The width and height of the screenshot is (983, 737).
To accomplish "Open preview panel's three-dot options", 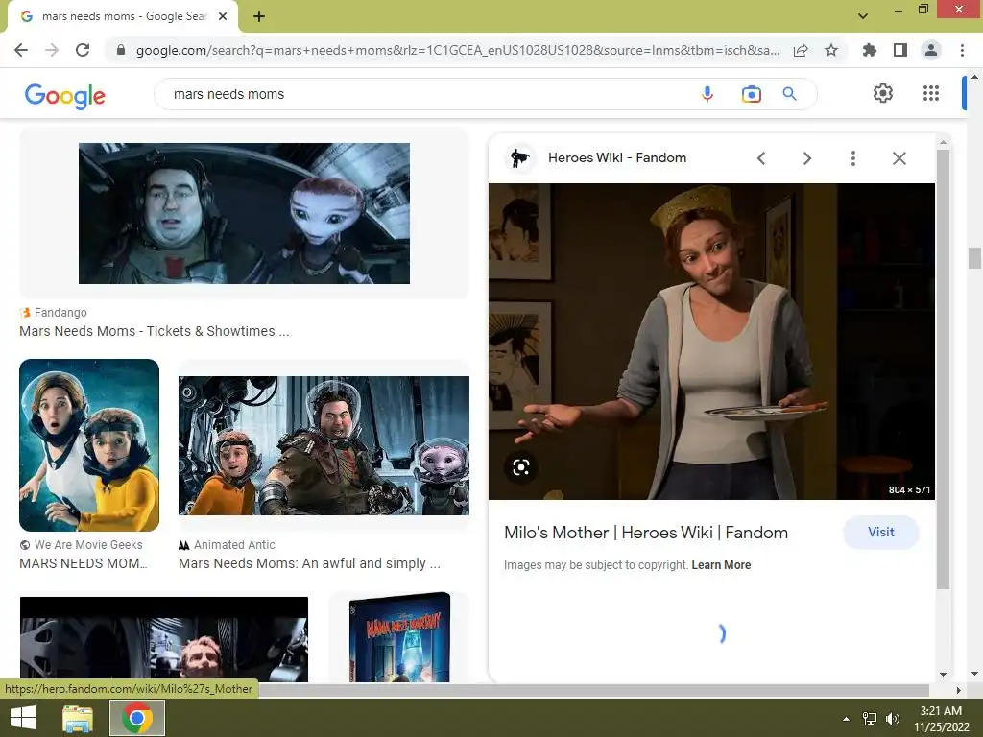I will click(x=852, y=158).
